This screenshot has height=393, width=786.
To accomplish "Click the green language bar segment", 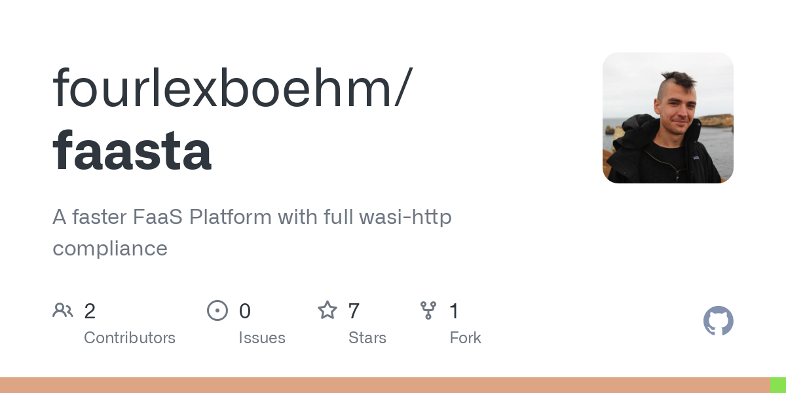I will click(778, 385).
